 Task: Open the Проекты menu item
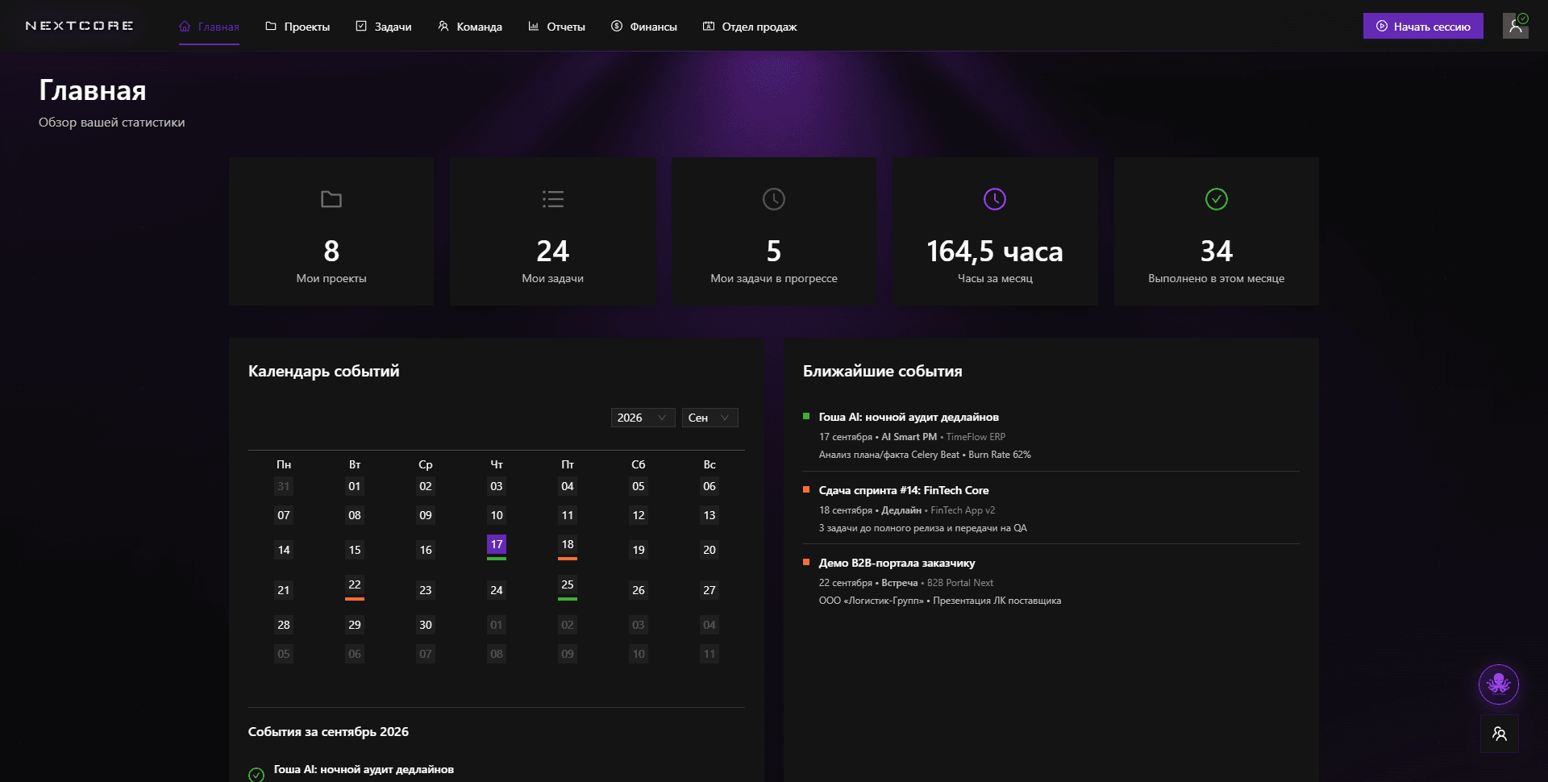298,27
